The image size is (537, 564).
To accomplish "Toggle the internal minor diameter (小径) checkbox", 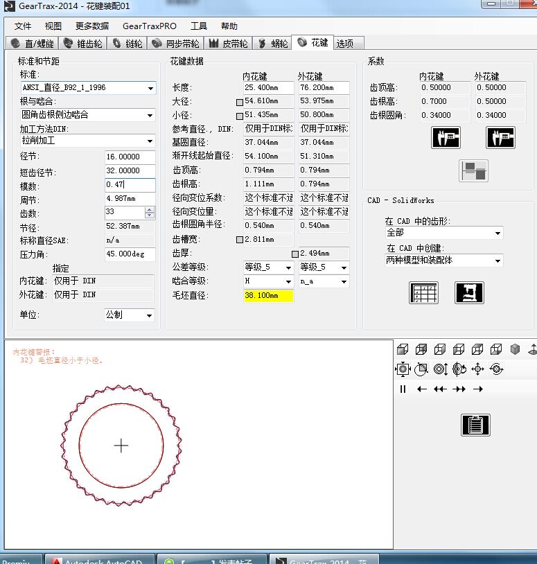I will [240, 116].
